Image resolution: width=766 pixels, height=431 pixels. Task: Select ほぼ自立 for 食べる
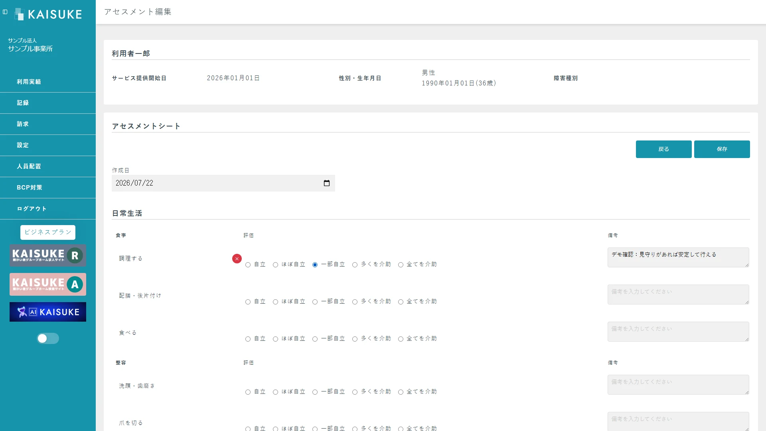[275, 339]
